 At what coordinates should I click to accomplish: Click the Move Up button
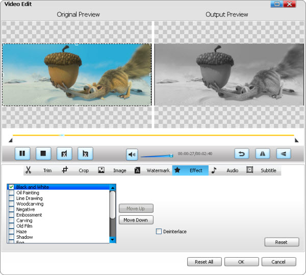pyautogui.click(x=136, y=209)
